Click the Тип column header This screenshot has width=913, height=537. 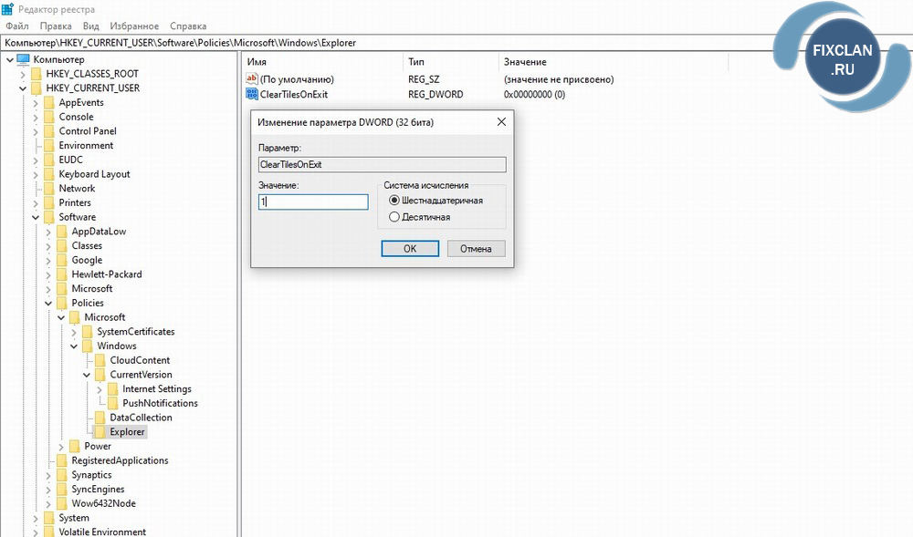416,62
